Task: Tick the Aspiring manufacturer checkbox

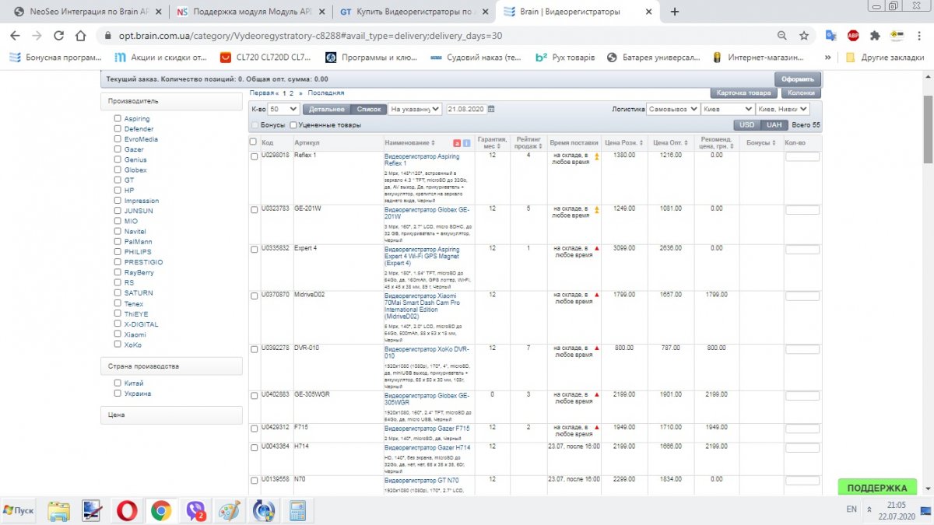Action: [118, 118]
